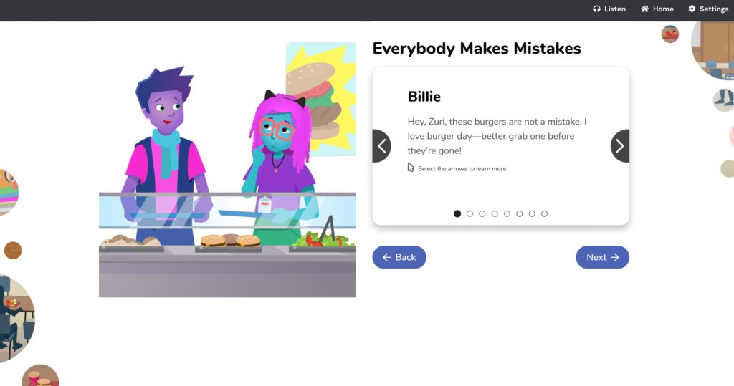Click the shoes bubble on right edge
The width and height of the screenshot is (734, 386).
click(724, 100)
